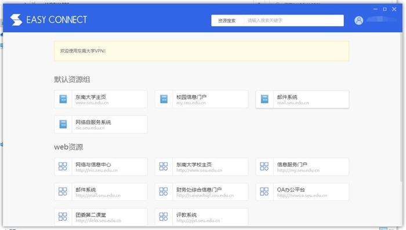Click the 评教系统 web resource icon
Viewport: 406px width, 230px height.
[164, 217]
